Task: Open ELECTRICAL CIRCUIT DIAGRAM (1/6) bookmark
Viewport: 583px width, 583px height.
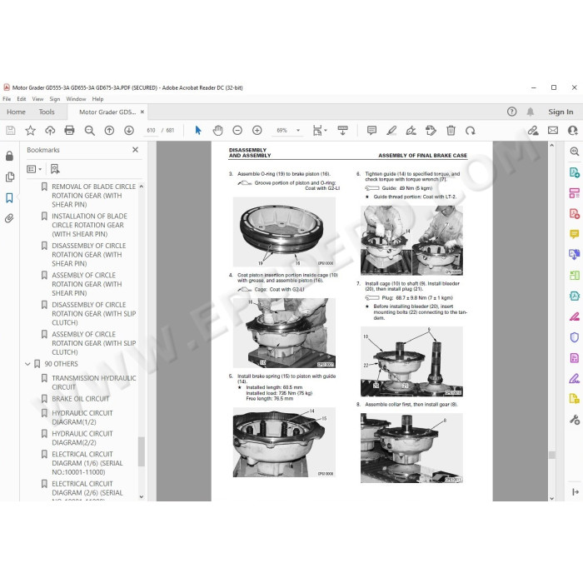Action: click(87, 463)
